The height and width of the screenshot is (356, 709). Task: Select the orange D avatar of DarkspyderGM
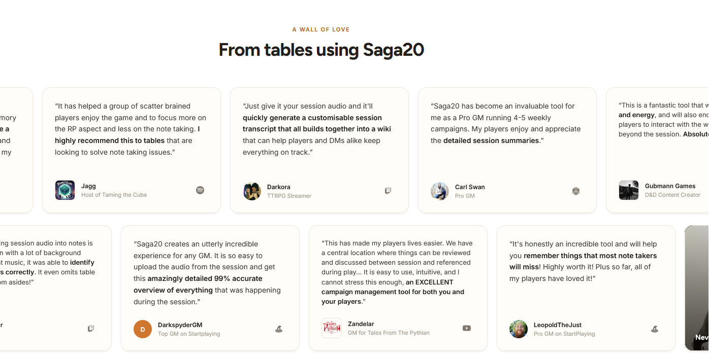pos(143,329)
